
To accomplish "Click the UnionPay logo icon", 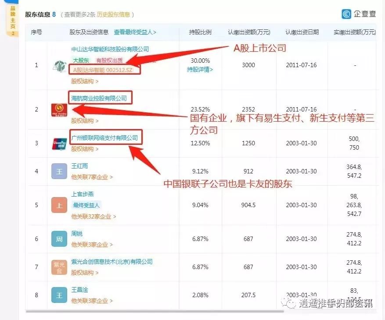I will [60, 144].
